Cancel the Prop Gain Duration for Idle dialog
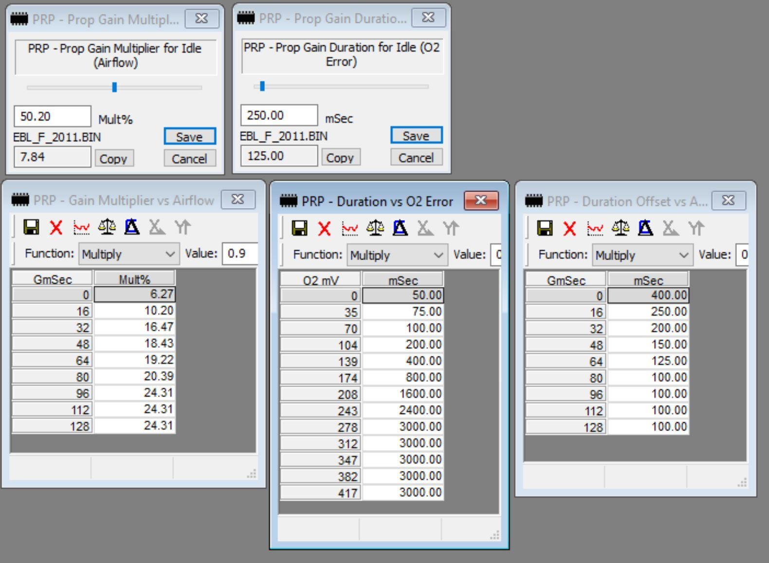769x563 pixels. (x=416, y=158)
